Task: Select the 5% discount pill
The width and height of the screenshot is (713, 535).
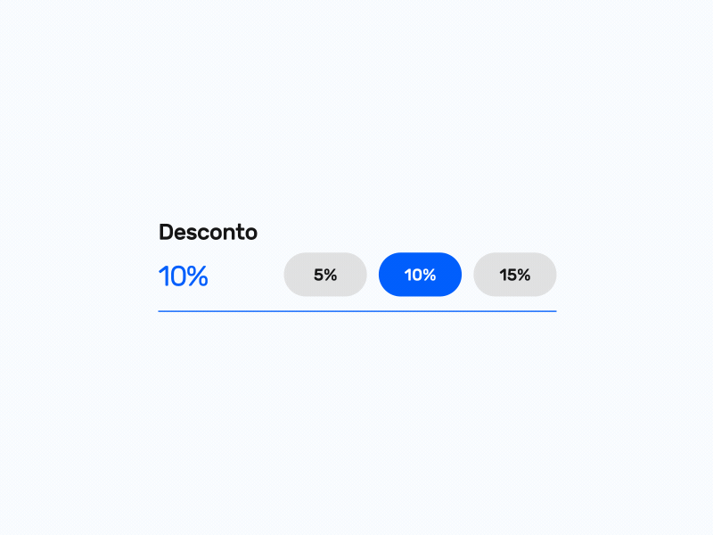Action: coord(325,275)
